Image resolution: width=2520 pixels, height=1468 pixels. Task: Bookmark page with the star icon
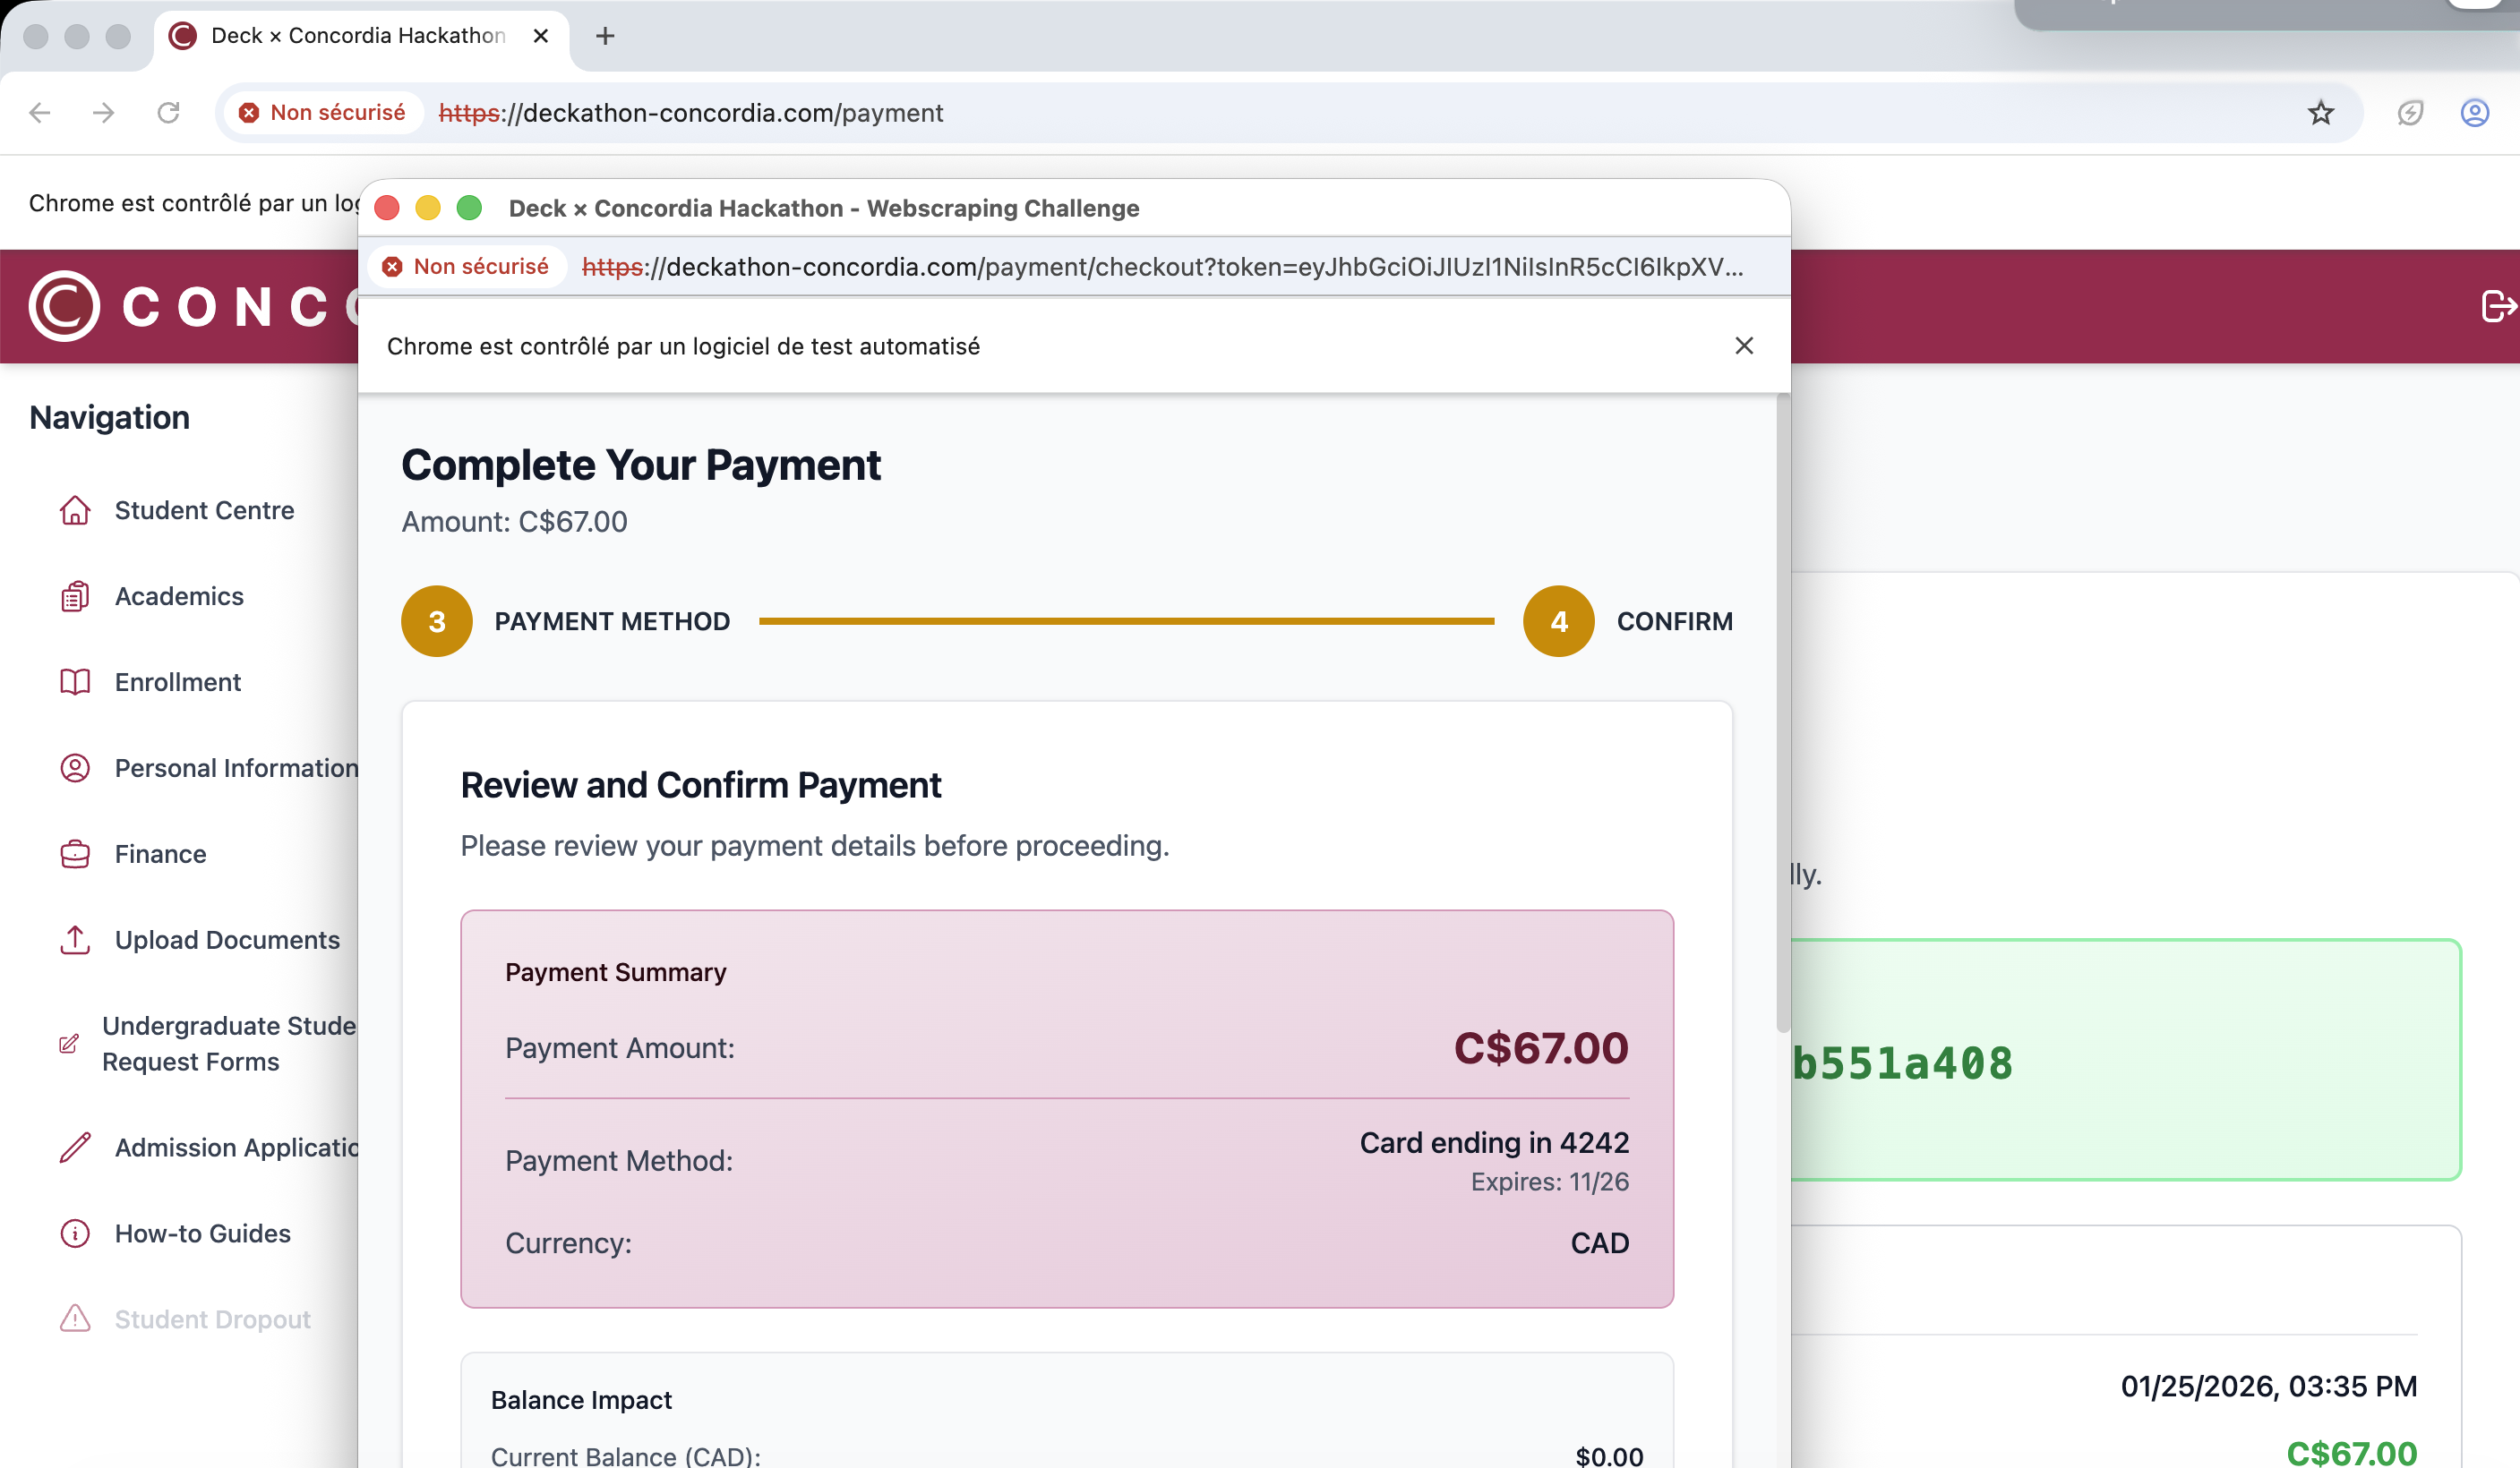coord(2320,113)
